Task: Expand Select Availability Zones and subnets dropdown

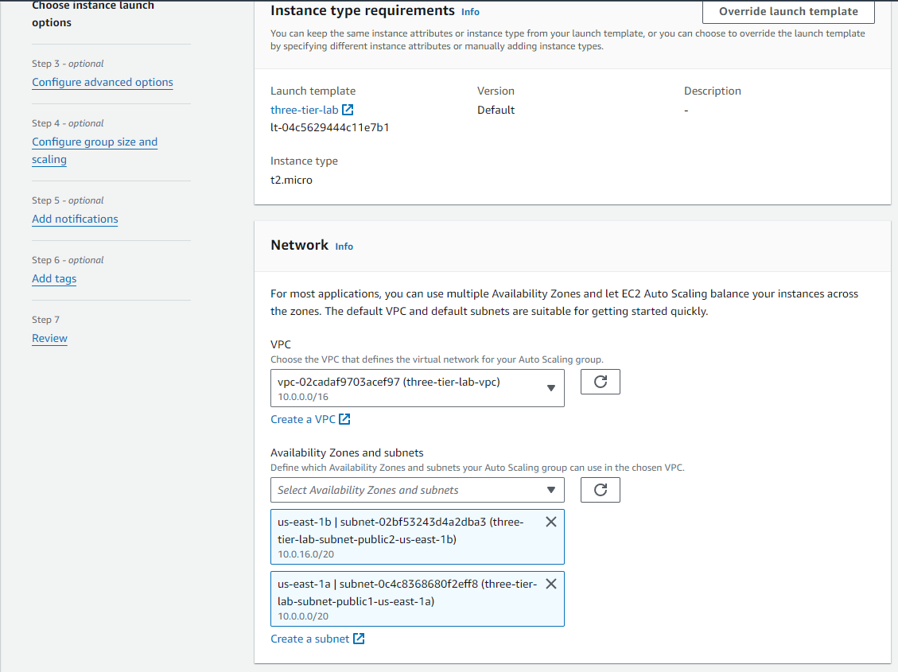Action: pyautogui.click(x=417, y=490)
